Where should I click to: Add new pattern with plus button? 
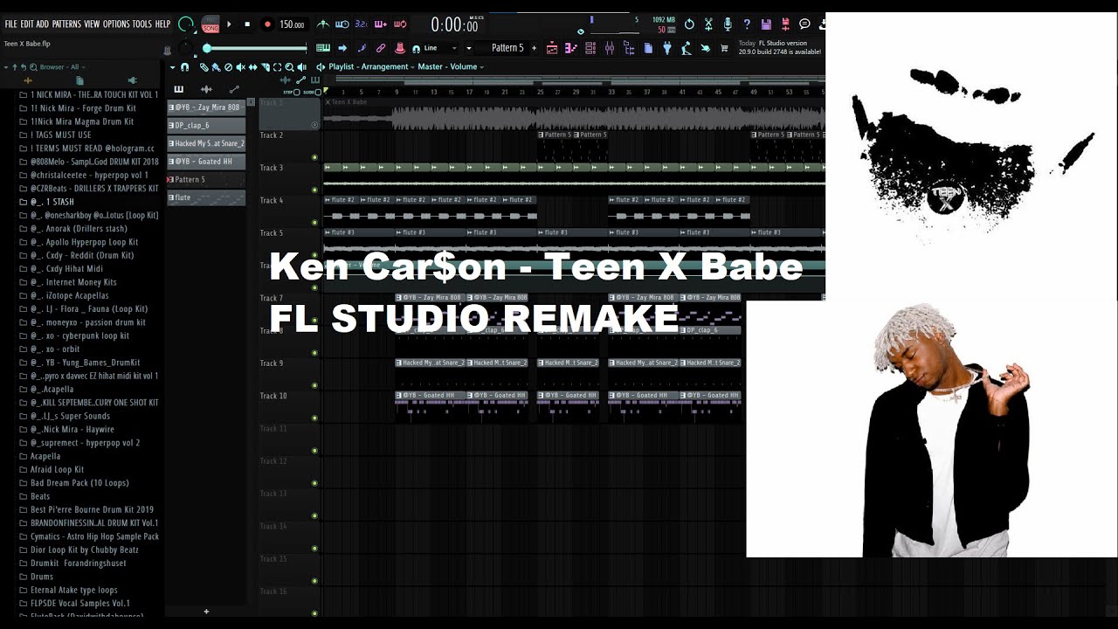[535, 48]
